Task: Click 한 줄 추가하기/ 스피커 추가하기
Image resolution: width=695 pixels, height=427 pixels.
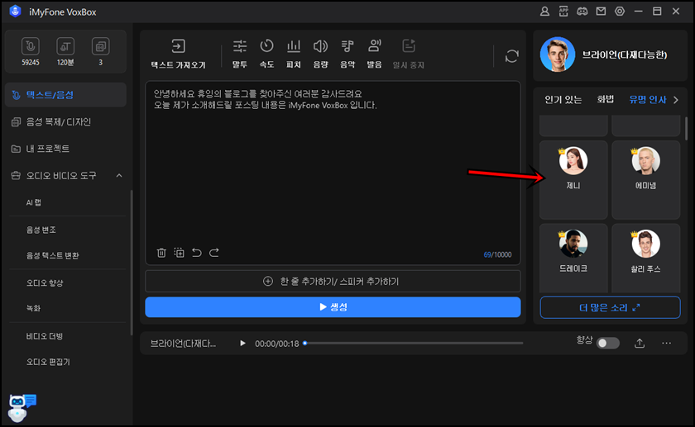Action: coord(333,282)
